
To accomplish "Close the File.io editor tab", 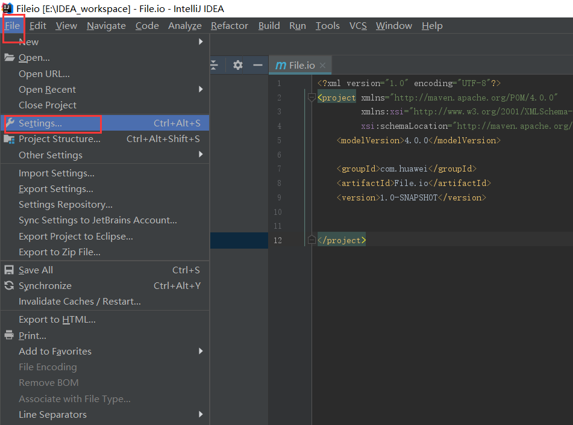I will tap(322, 66).
